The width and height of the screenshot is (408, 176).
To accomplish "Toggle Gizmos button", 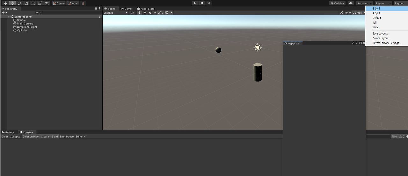I will [357, 13].
